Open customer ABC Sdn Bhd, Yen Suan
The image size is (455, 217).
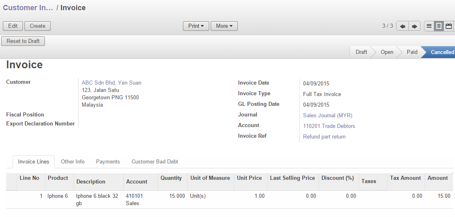tap(112, 83)
